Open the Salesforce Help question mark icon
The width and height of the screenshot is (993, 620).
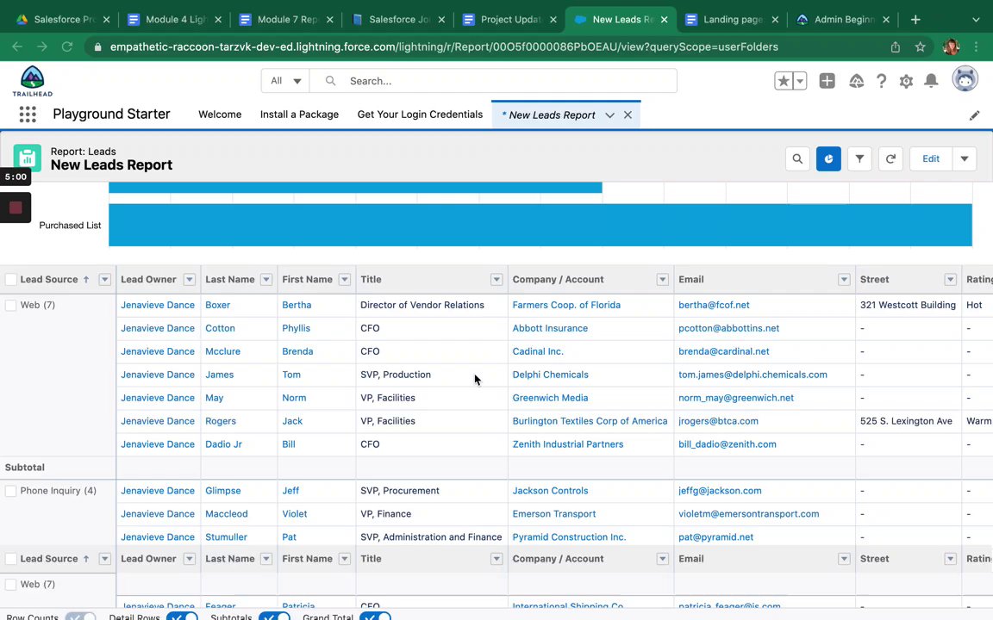point(881,81)
